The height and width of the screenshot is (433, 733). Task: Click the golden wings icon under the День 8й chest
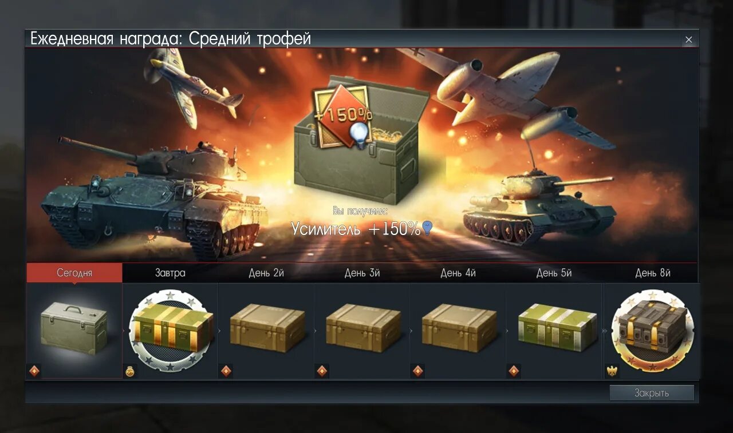612,371
